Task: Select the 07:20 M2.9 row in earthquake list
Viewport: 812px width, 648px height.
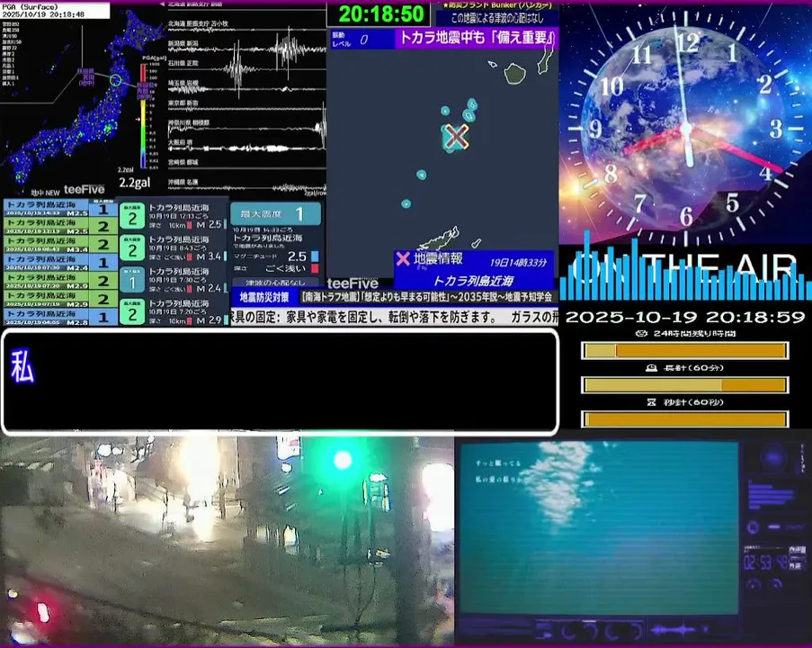Action: pos(60,281)
